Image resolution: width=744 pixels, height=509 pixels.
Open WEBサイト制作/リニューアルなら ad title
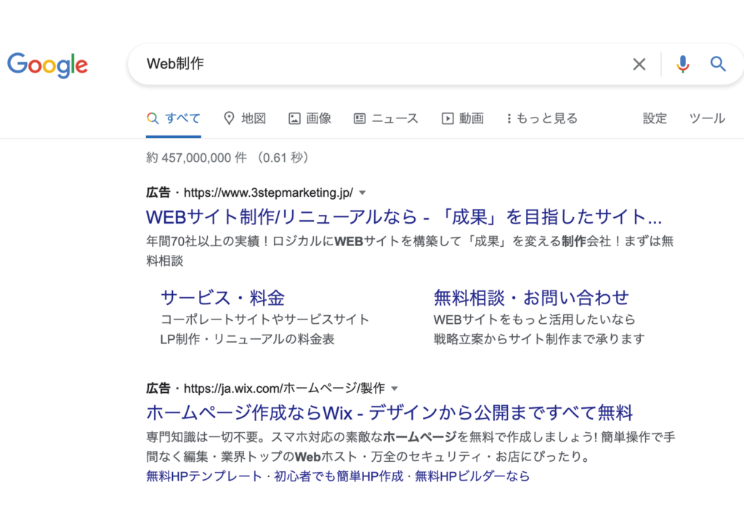coord(404,217)
